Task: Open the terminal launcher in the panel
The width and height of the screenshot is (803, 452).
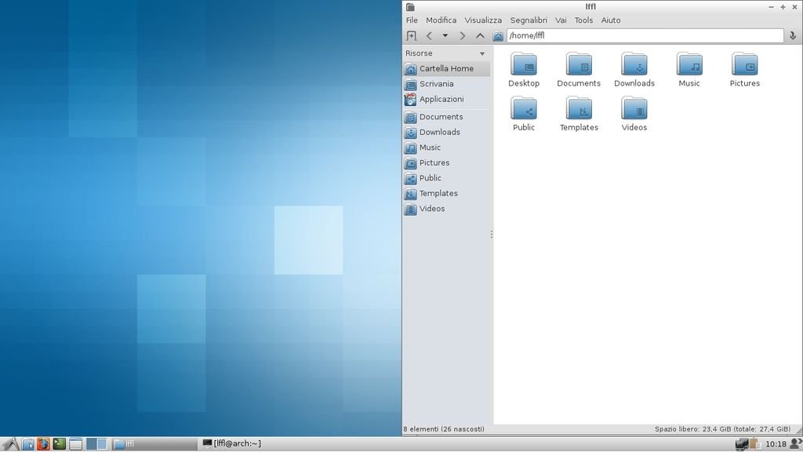Action: [x=59, y=443]
